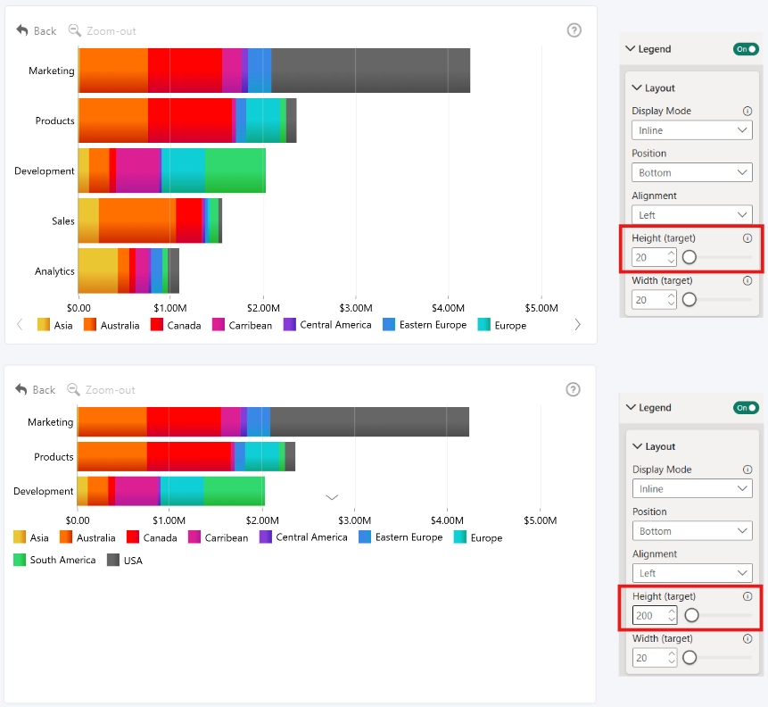
Task: Click Display Mode info icon in upper panel
Action: click(x=747, y=111)
